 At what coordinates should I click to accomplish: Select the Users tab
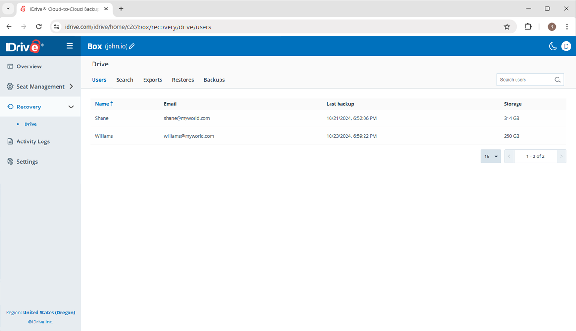(99, 80)
